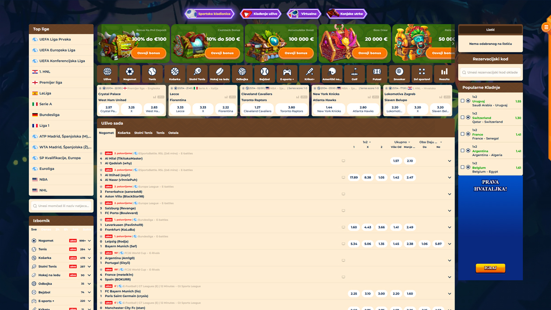Open the Klađenje uživo top menu
The width and height of the screenshot is (551, 310).
tap(260, 14)
